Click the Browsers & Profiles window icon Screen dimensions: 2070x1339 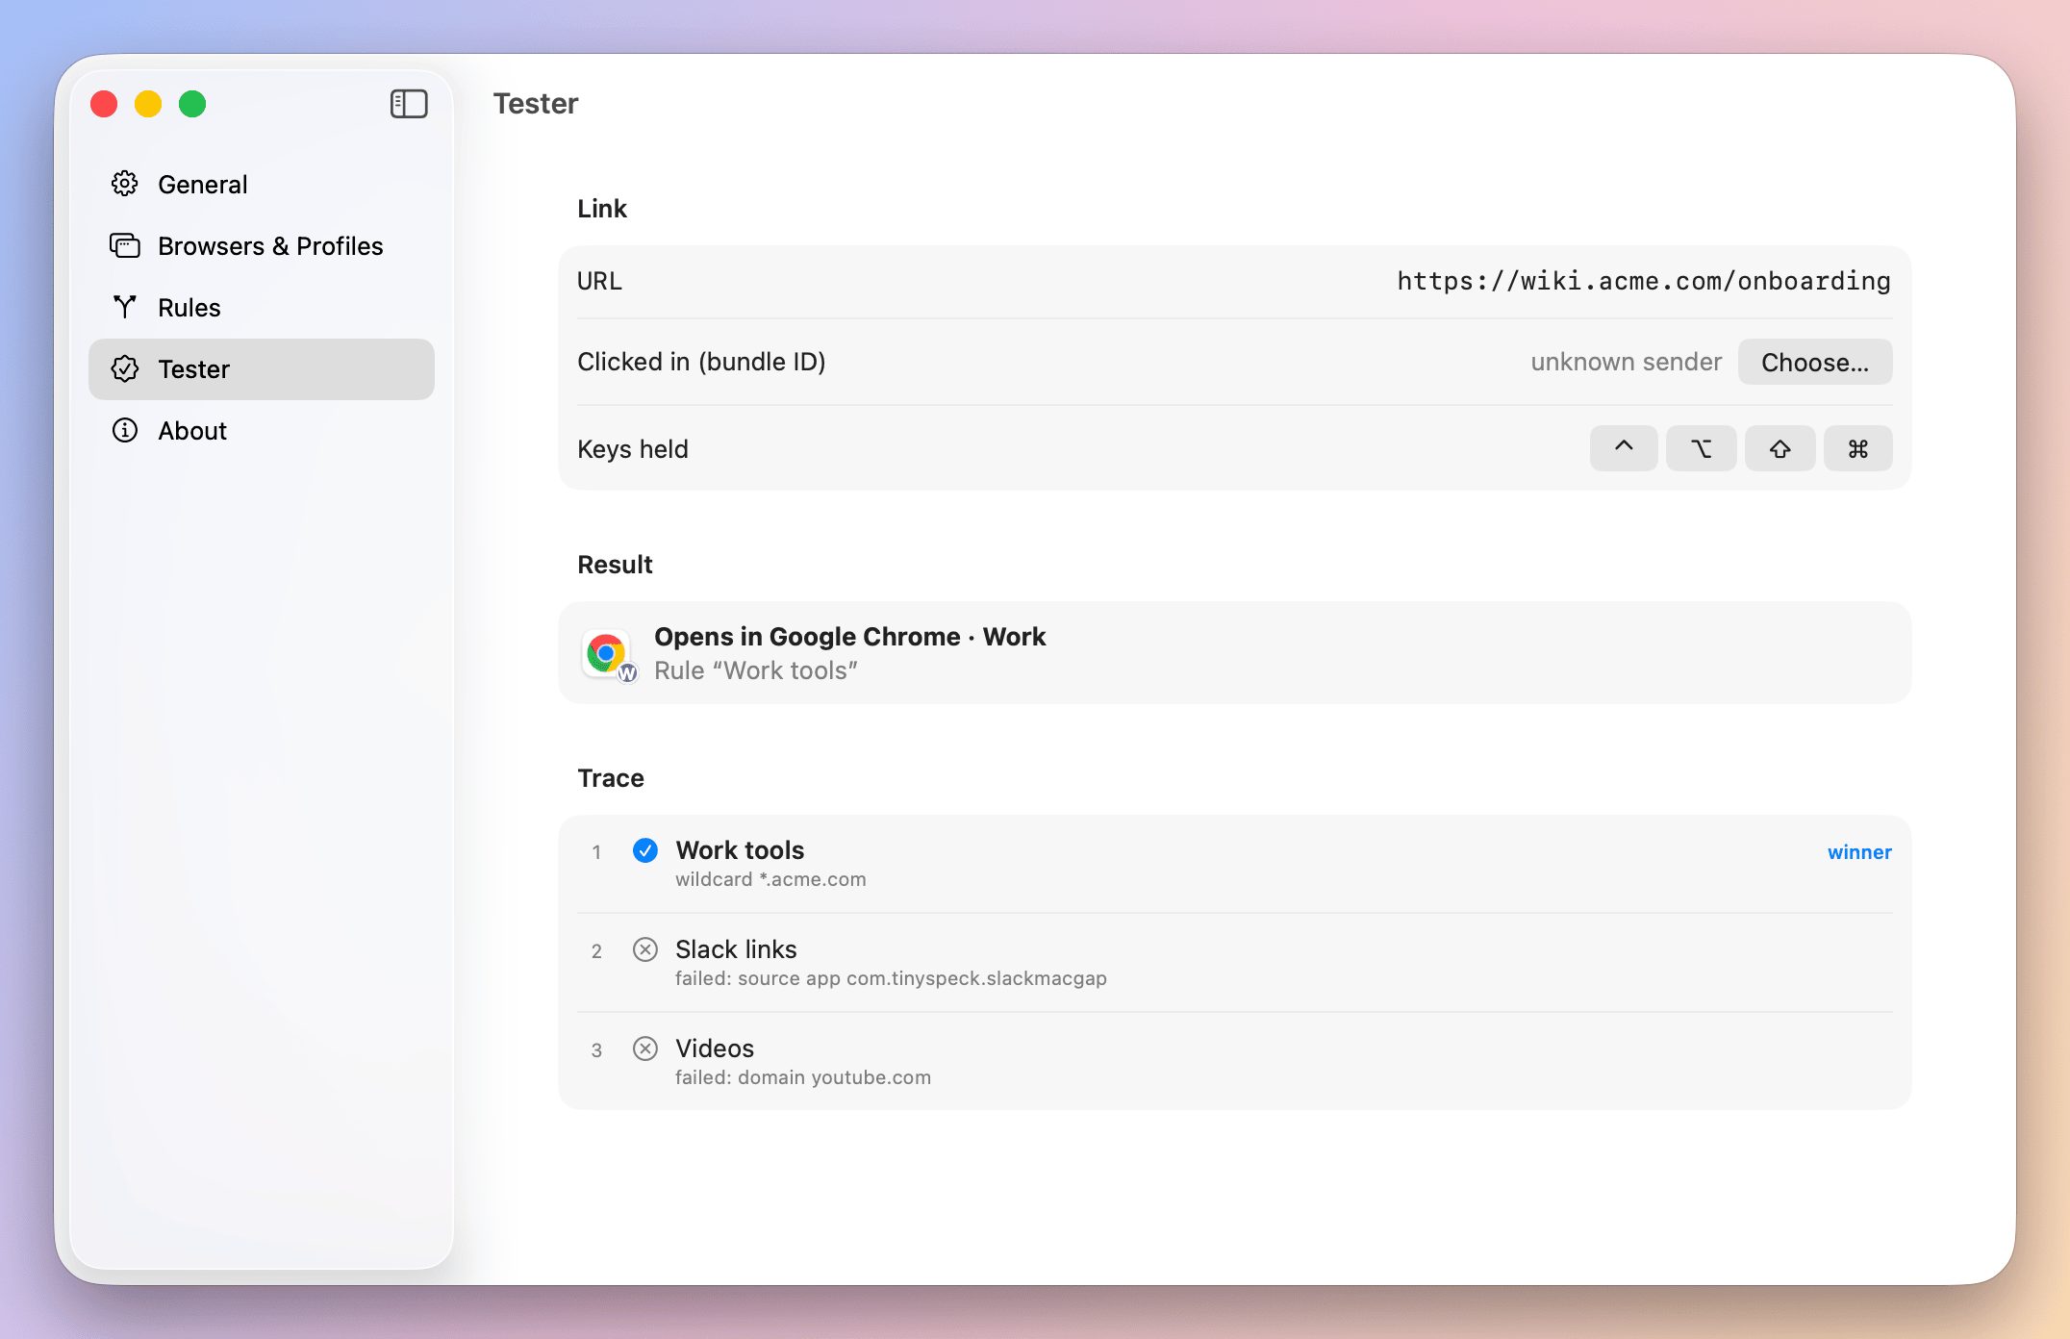[125, 245]
